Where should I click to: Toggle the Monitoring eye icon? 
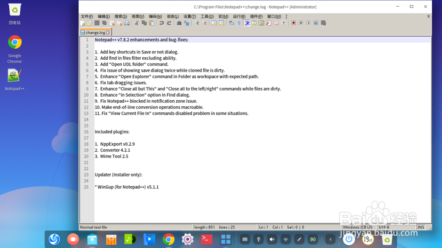(284, 23)
